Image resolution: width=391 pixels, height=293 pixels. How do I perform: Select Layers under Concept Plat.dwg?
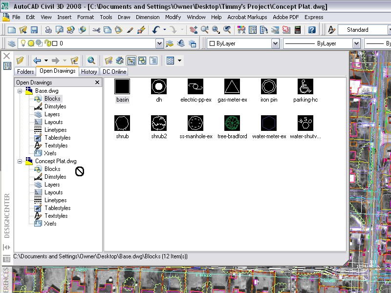tap(52, 185)
